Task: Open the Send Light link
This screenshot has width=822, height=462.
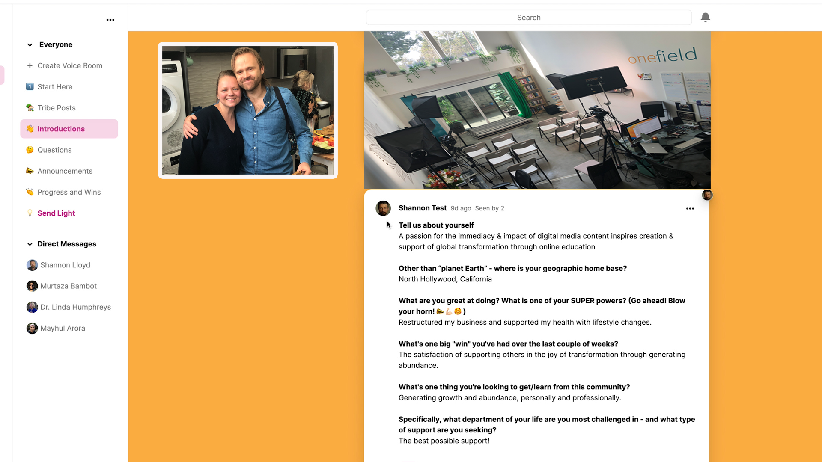Action: (56, 213)
